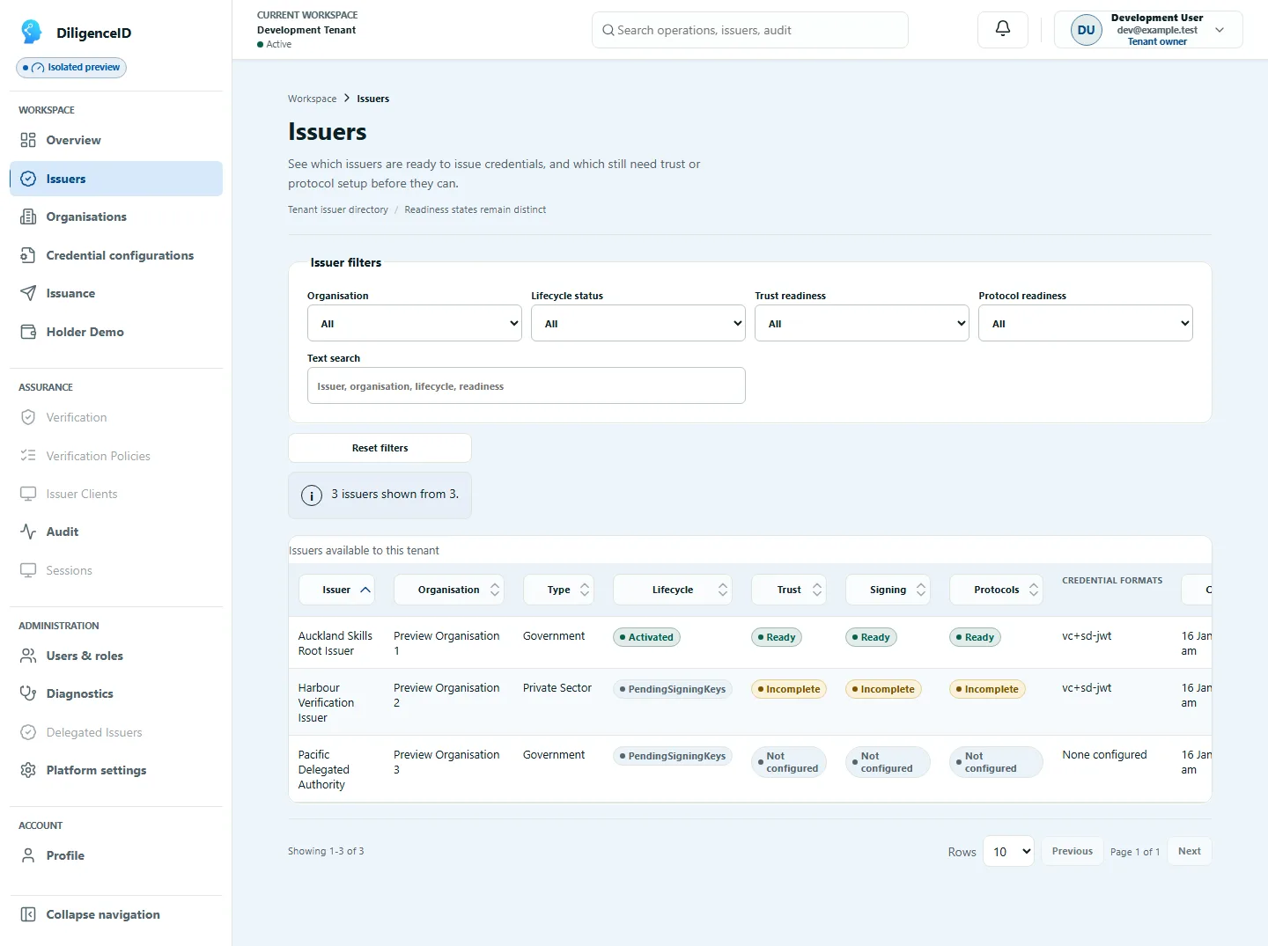Click the Diagnostics stethoscope icon

28,693
